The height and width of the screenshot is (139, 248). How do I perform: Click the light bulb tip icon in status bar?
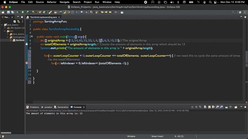click(x=3, y=136)
